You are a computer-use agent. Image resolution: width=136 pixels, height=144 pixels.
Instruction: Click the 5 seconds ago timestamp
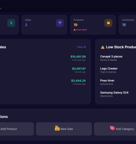coord(79,60)
